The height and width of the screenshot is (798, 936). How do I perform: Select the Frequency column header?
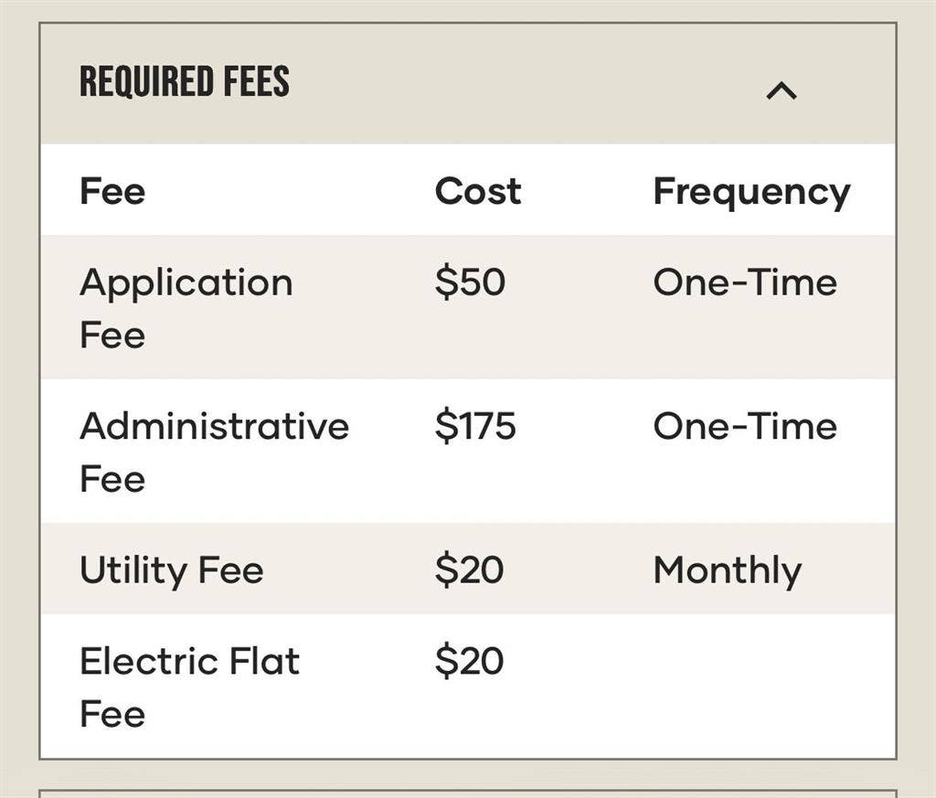(751, 193)
